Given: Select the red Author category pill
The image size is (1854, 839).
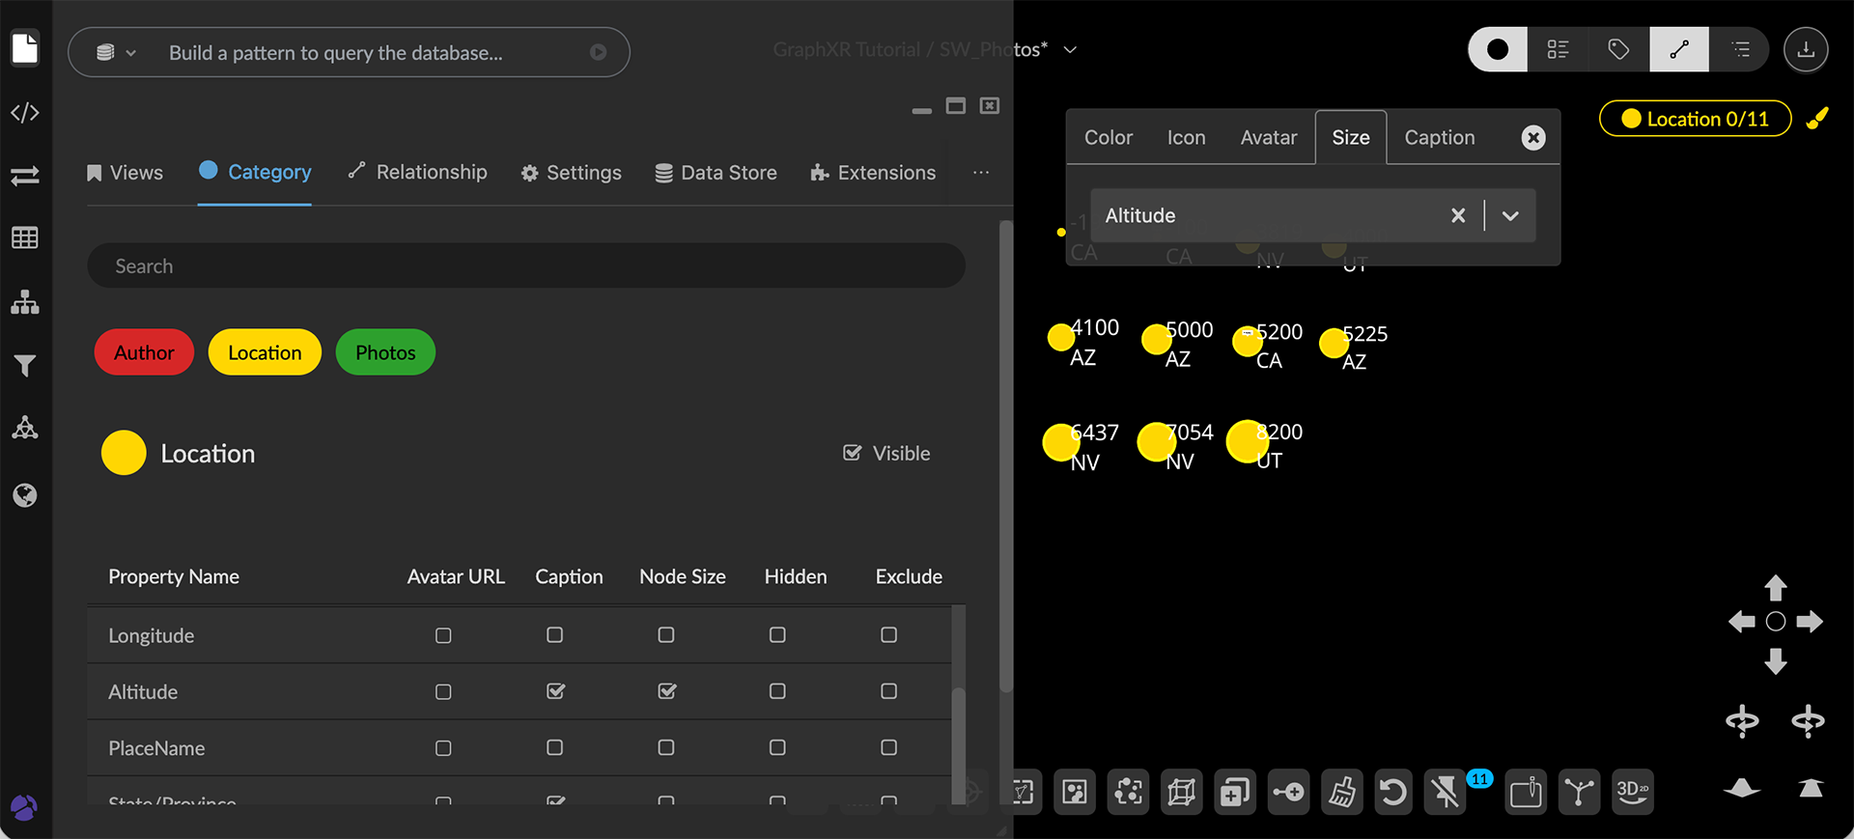Looking at the screenshot, I should point(144,352).
